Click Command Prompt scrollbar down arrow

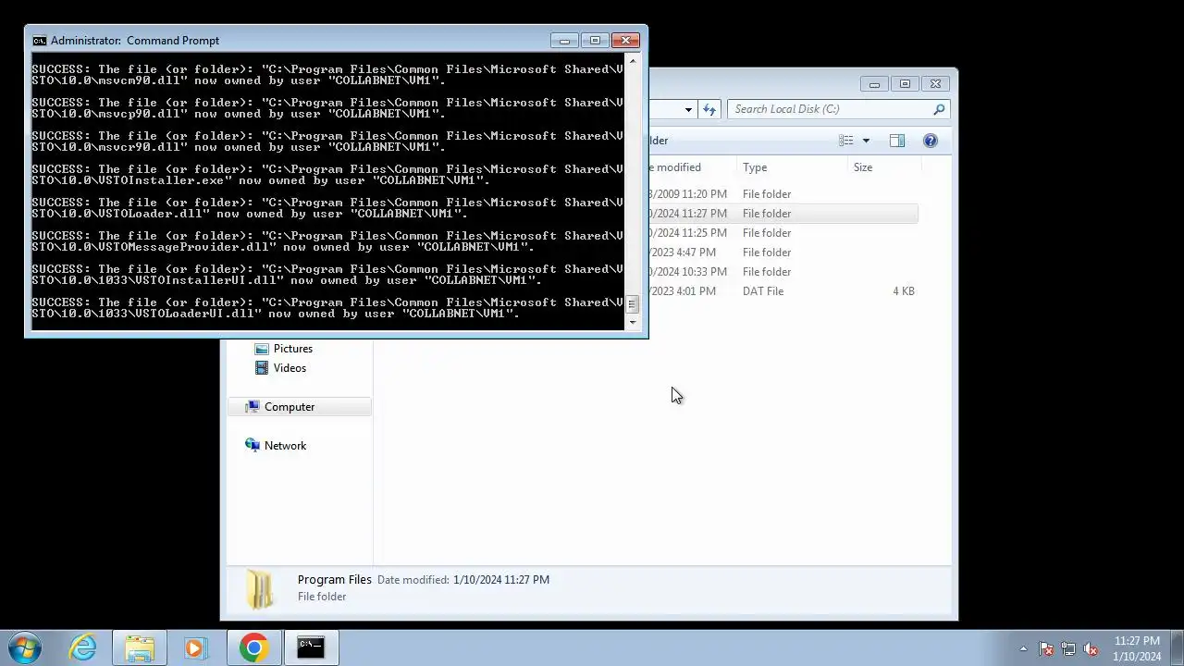[x=633, y=322]
